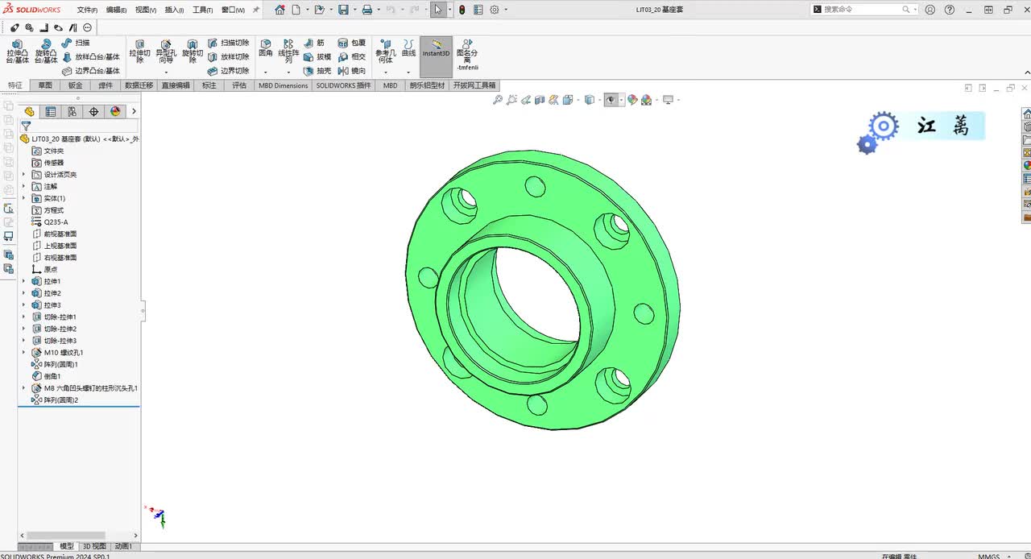This screenshot has height=559, width=1031.
Task: Expand the 实体(1) folder node
Action: 23,198
